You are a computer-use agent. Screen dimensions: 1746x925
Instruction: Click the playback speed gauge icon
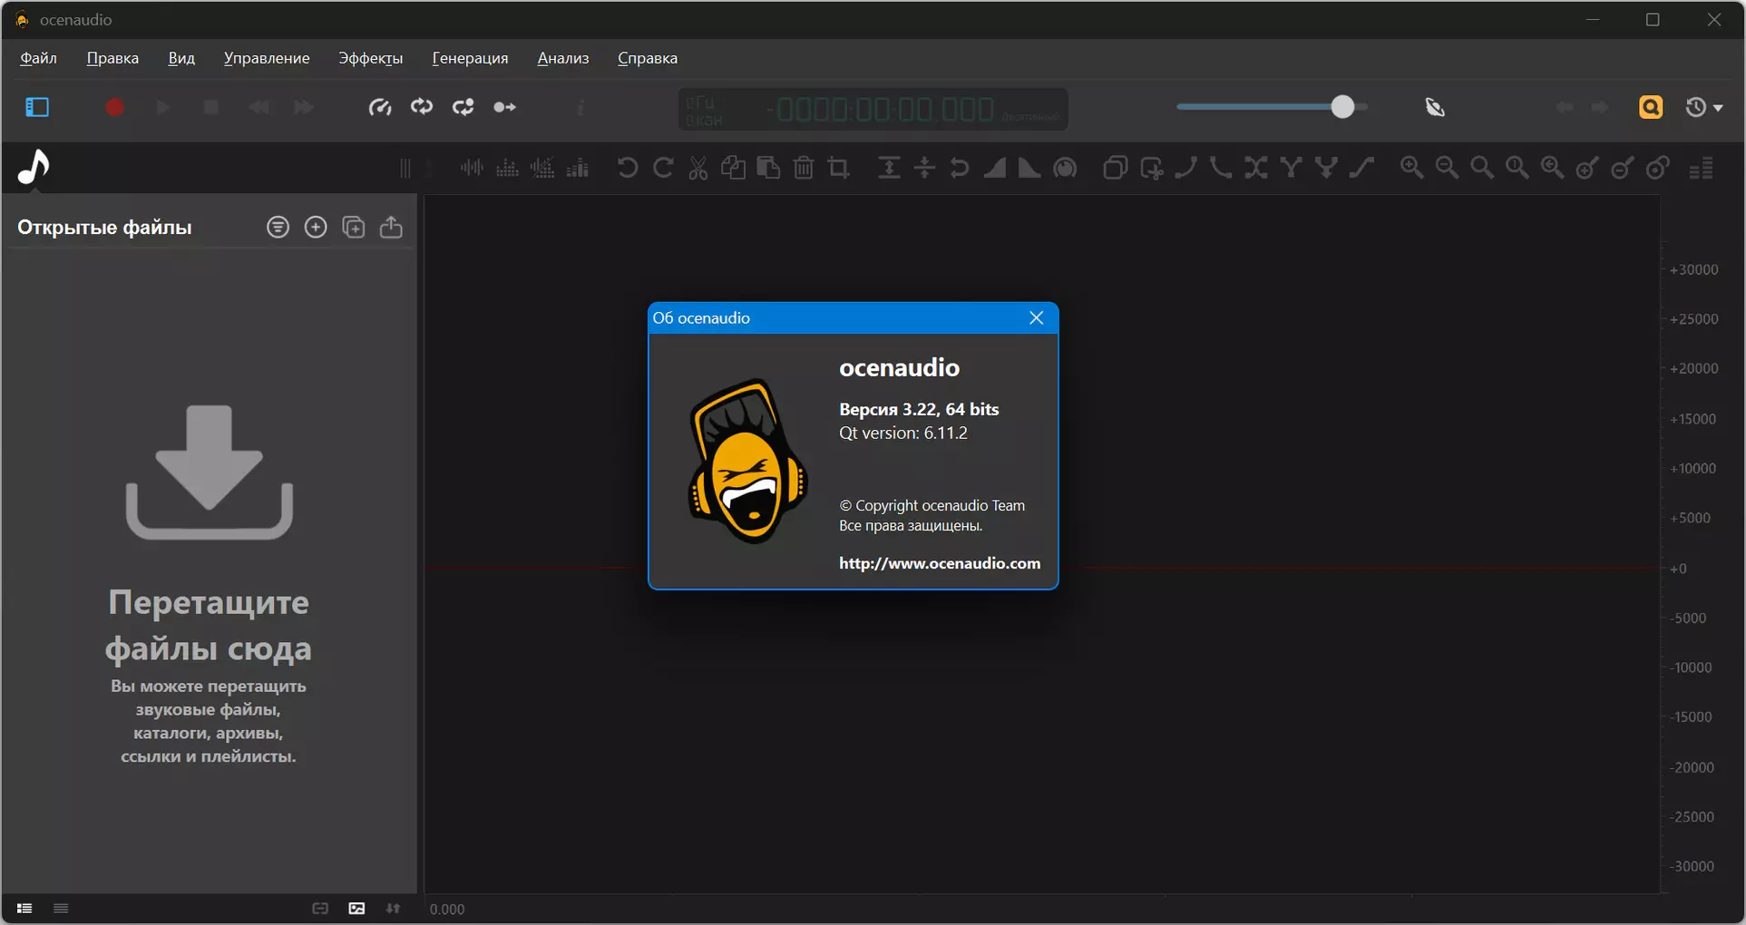[x=380, y=107]
